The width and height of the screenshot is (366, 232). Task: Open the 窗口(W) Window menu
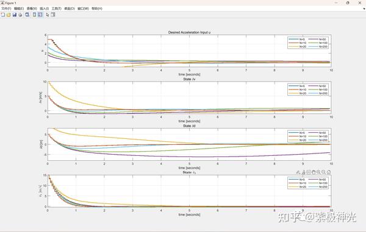(x=83, y=9)
